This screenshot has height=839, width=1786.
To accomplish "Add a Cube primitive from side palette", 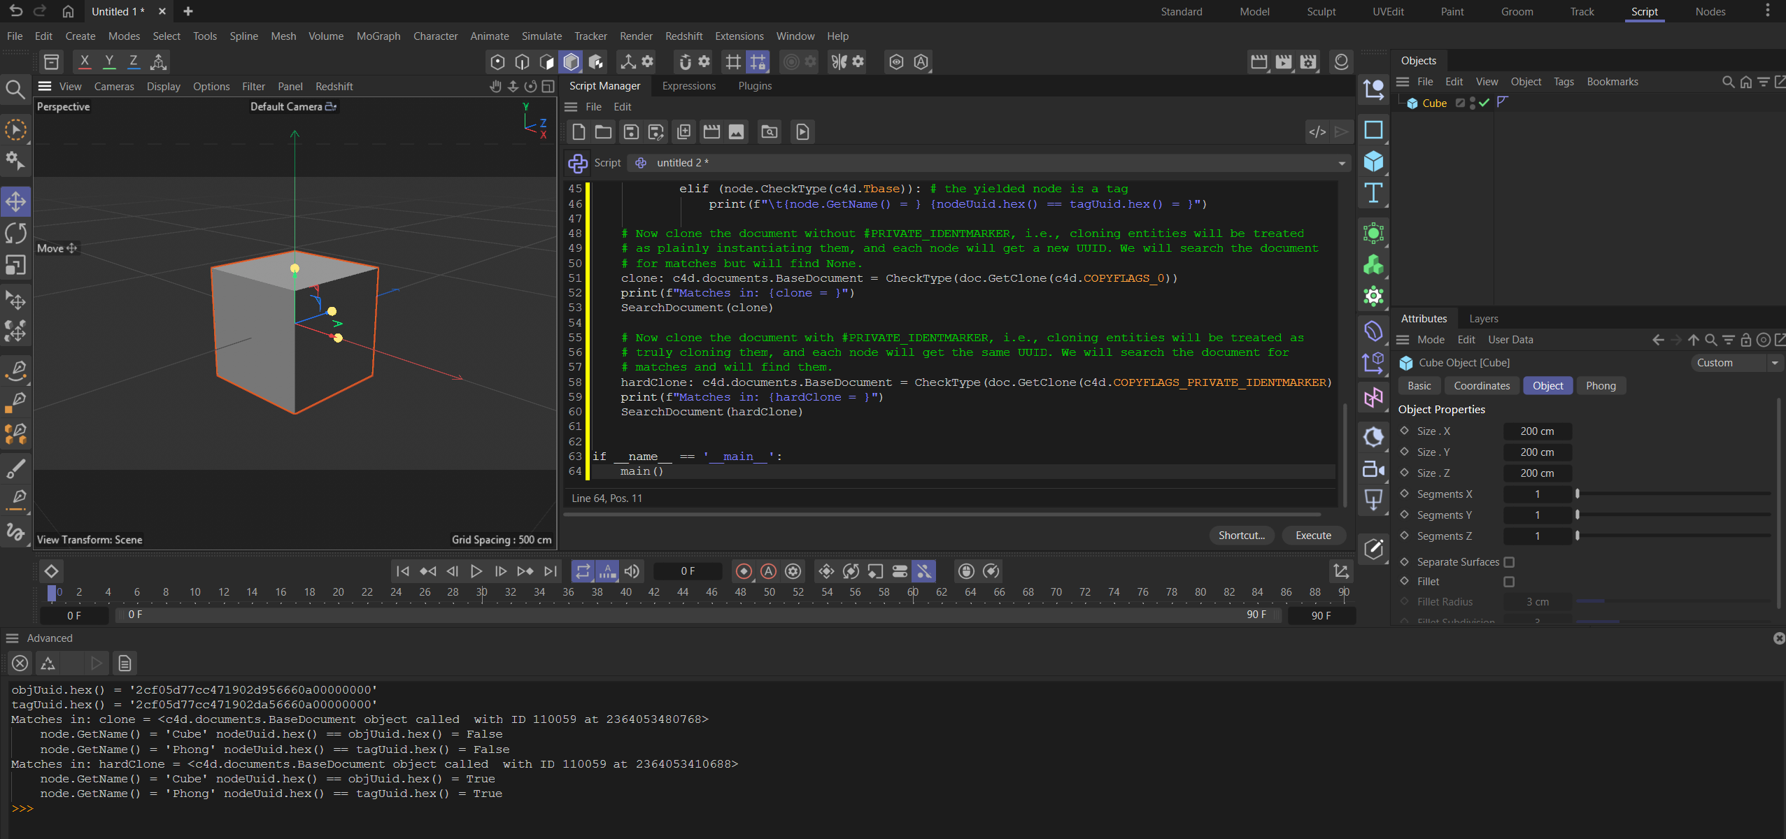I will click(1373, 162).
